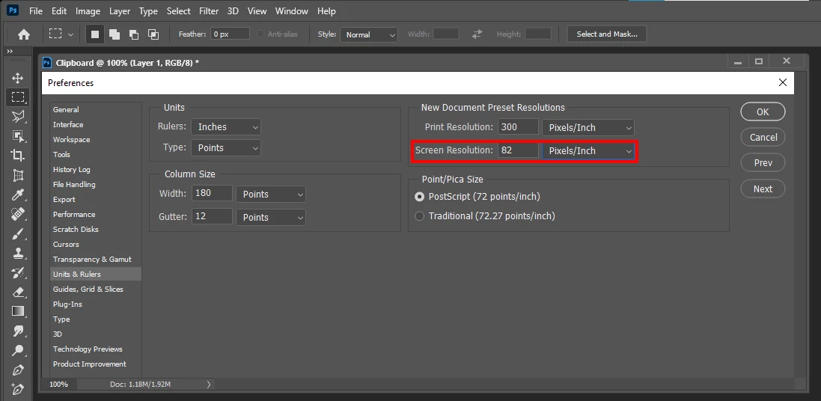821x401 pixels.
Task: Go to Interface preferences category
Action: click(x=68, y=125)
